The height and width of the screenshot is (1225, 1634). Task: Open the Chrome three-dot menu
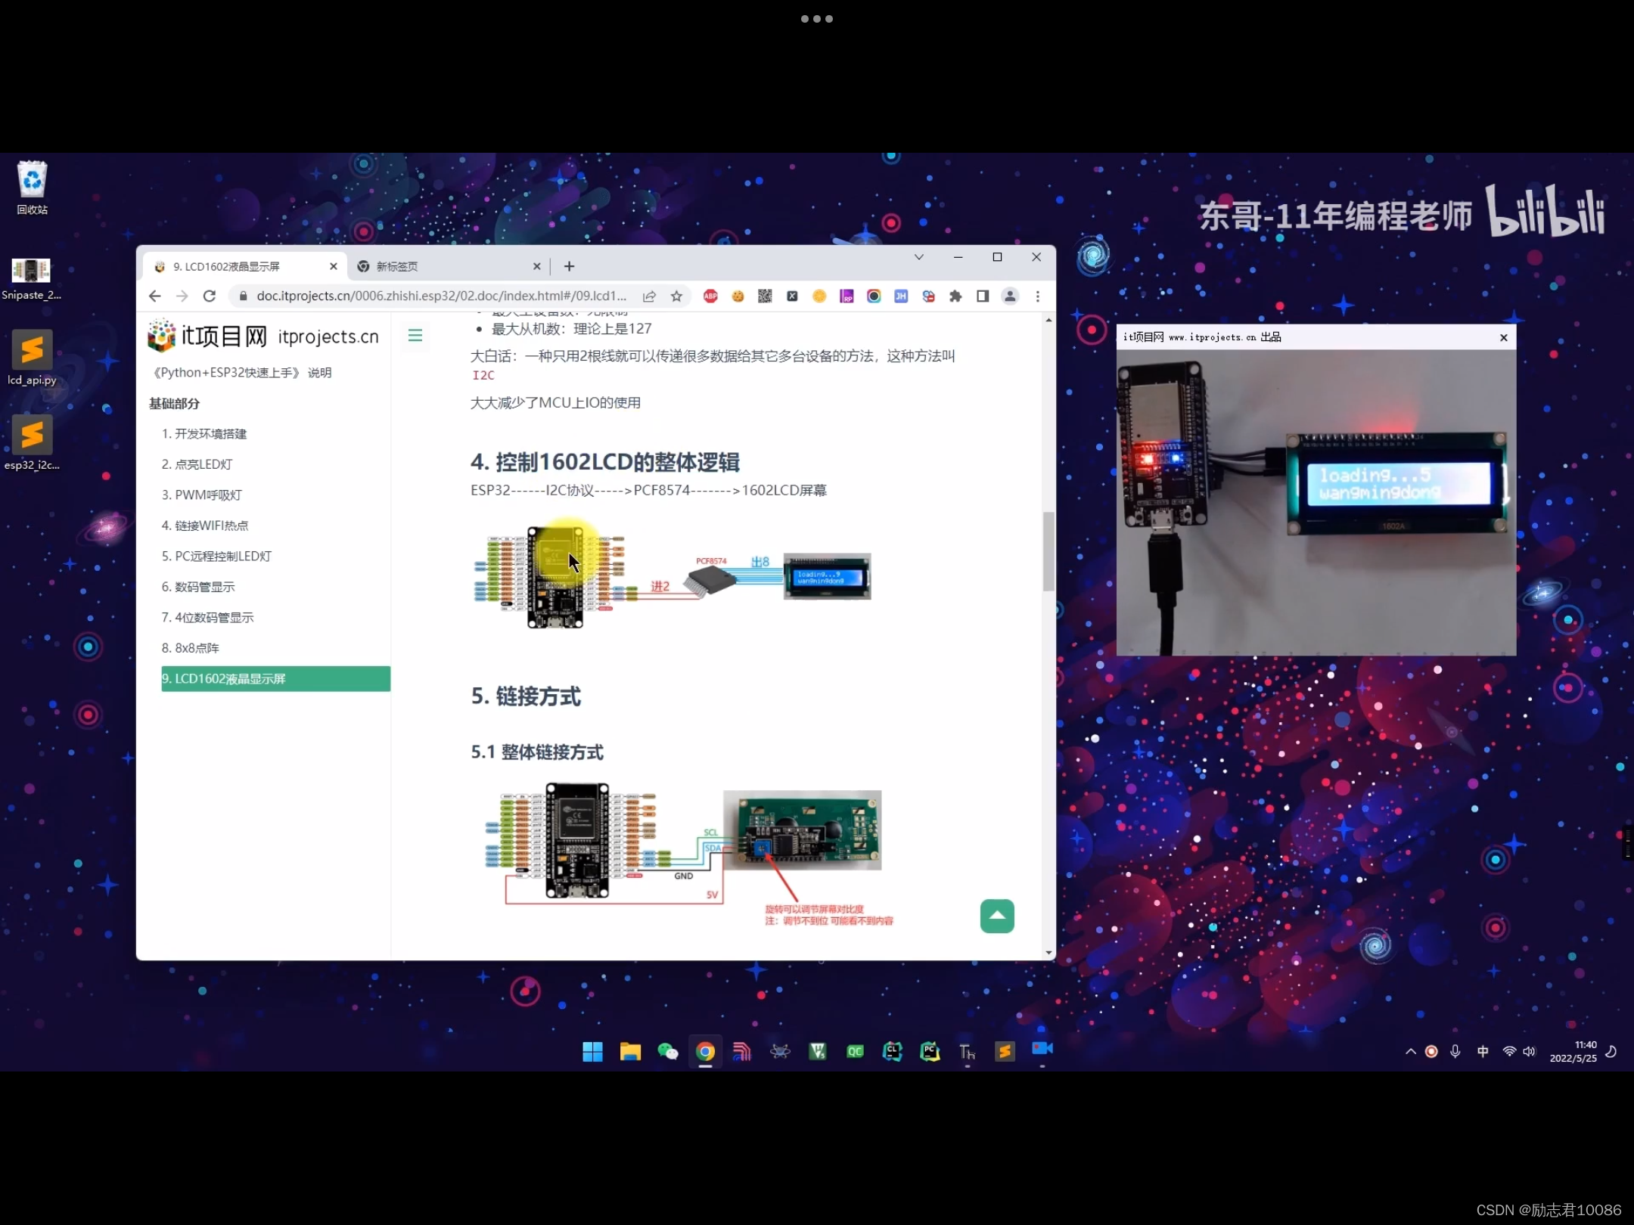tap(1037, 296)
